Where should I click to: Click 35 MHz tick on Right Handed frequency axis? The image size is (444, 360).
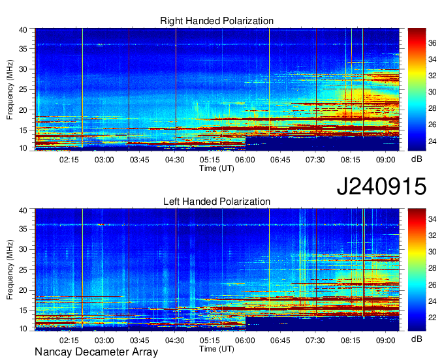24,49
